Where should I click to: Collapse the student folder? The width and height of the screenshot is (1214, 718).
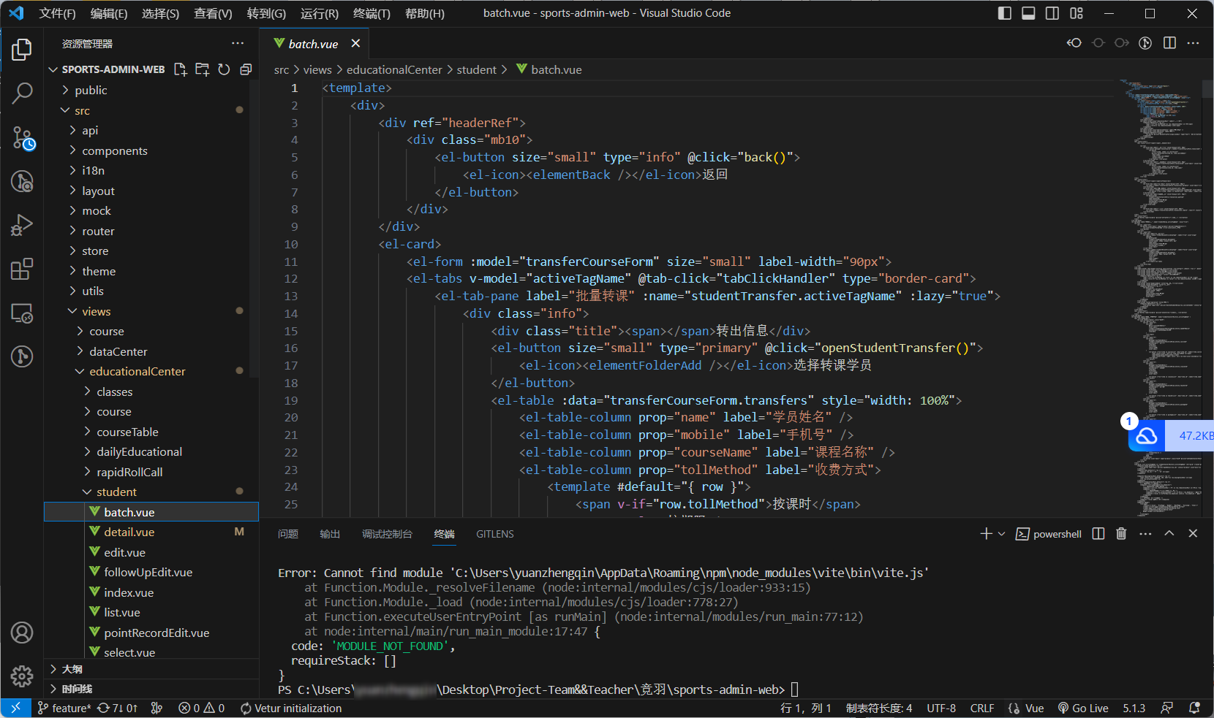click(x=151, y=492)
